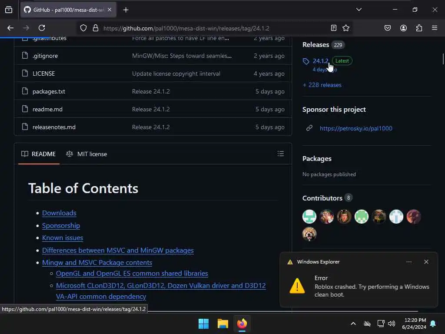Open the README outline icon
Image resolution: width=445 pixels, height=334 pixels.
pyautogui.click(x=280, y=154)
